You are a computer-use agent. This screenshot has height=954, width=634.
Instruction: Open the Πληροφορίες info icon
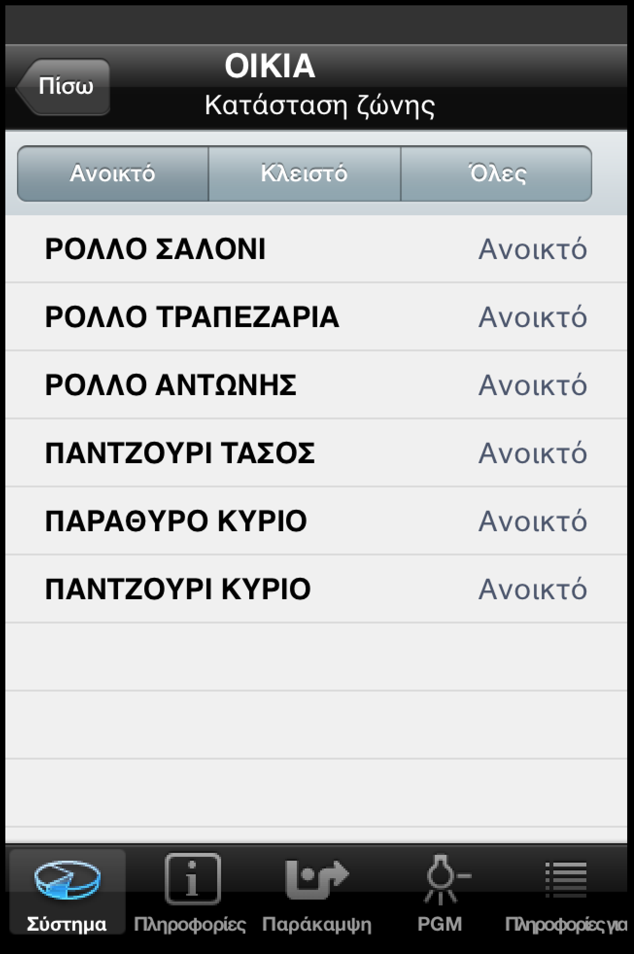192,879
